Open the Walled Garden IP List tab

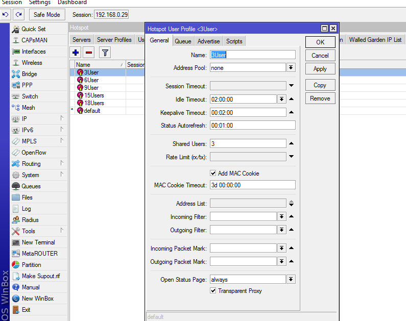[375, 40]
